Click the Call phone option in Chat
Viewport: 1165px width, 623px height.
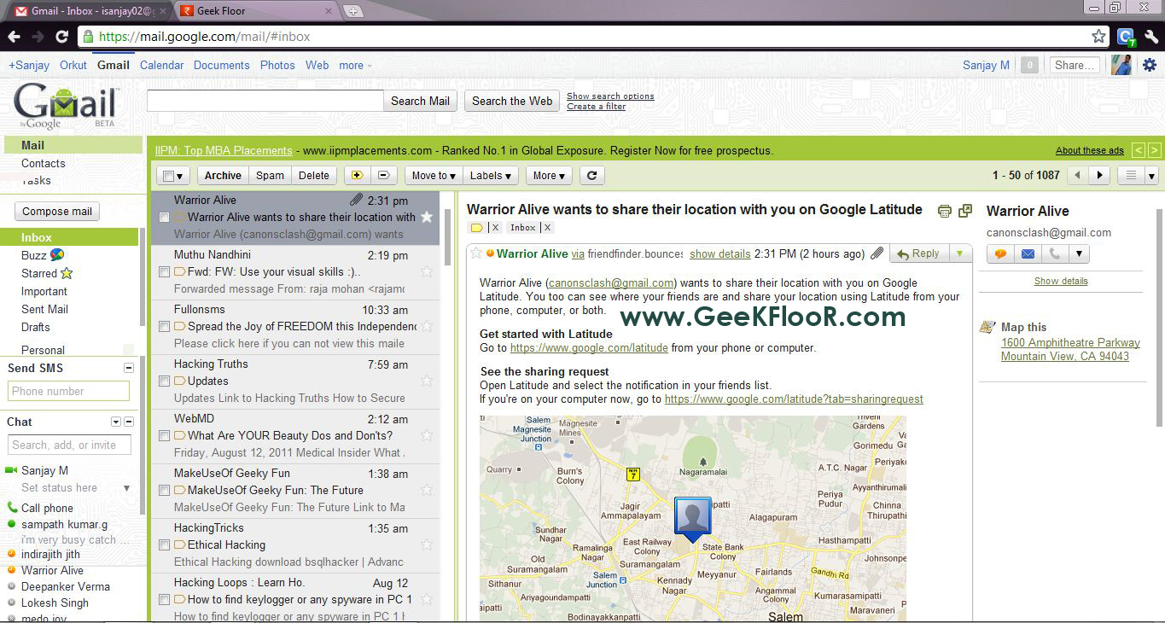48,508
